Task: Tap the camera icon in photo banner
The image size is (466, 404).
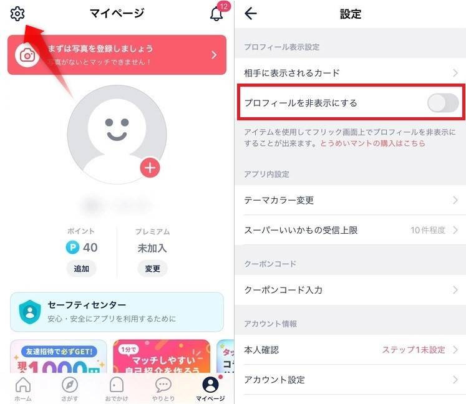Action: click(x=27, y=55)
